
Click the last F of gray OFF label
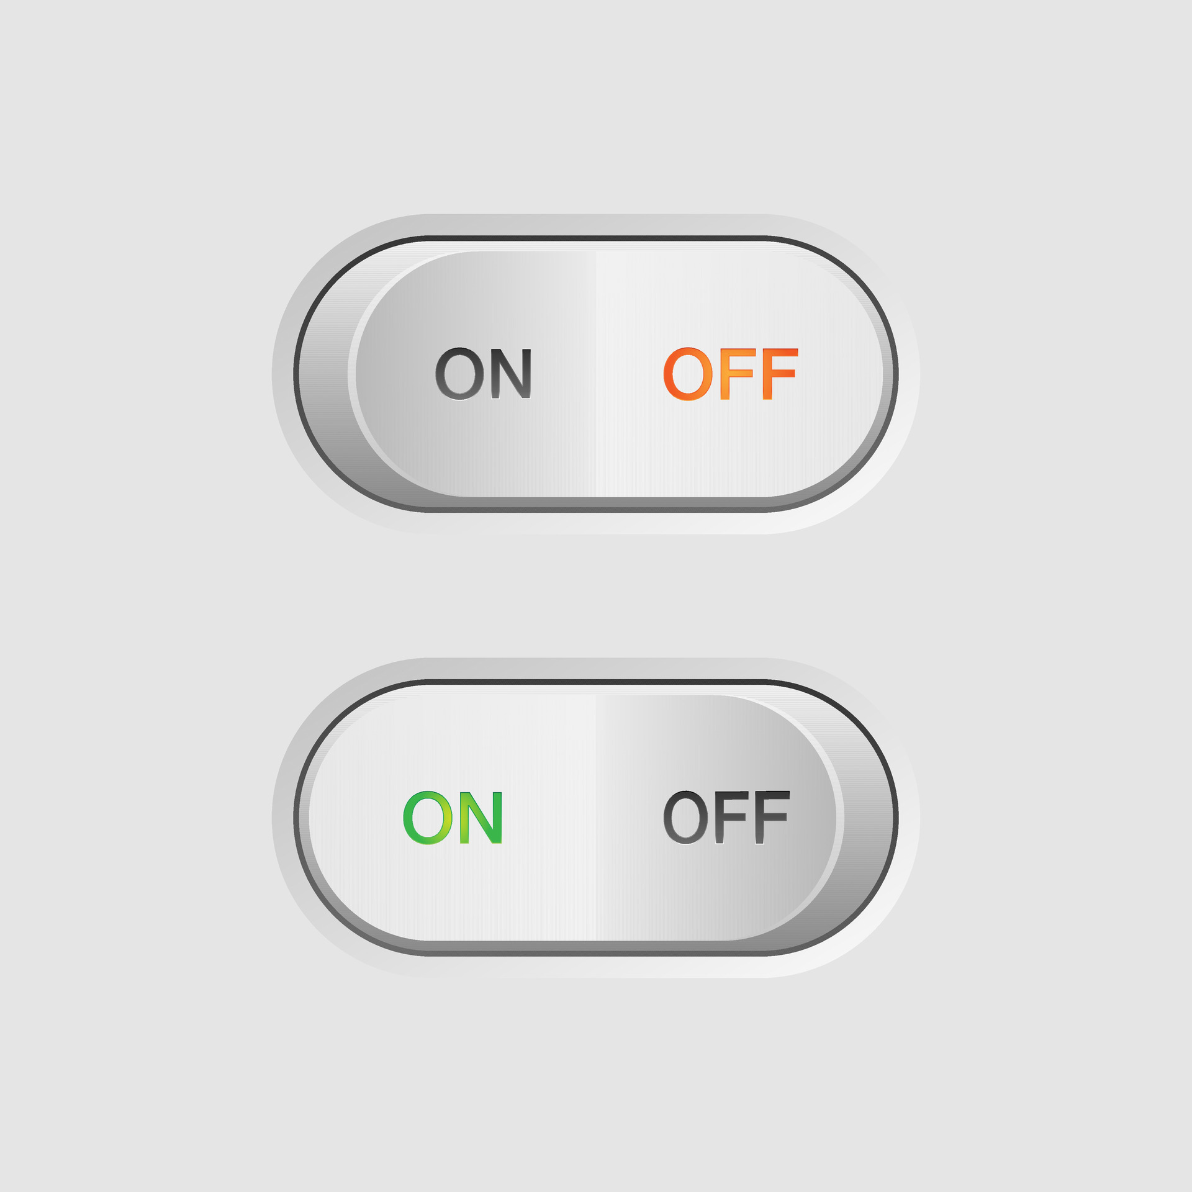point(772,817)
